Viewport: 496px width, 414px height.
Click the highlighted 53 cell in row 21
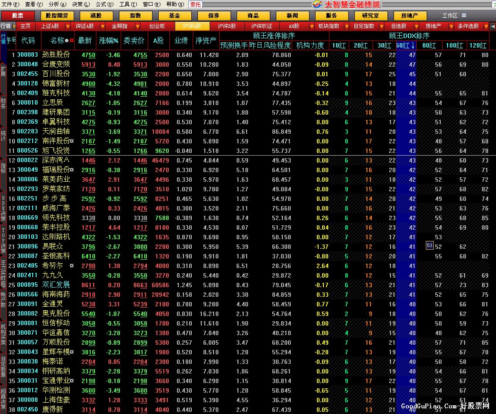pyautogui.click(x=429, y=245)
